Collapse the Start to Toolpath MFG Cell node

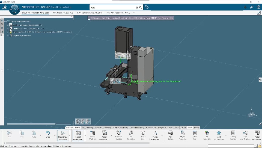[x=5, y=21]
